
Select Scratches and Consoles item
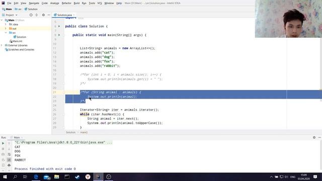coord(20,49)
